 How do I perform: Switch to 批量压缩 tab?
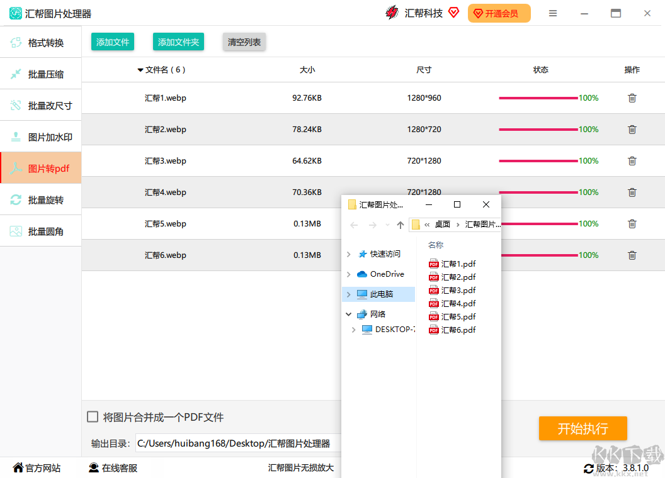[41, 74]
